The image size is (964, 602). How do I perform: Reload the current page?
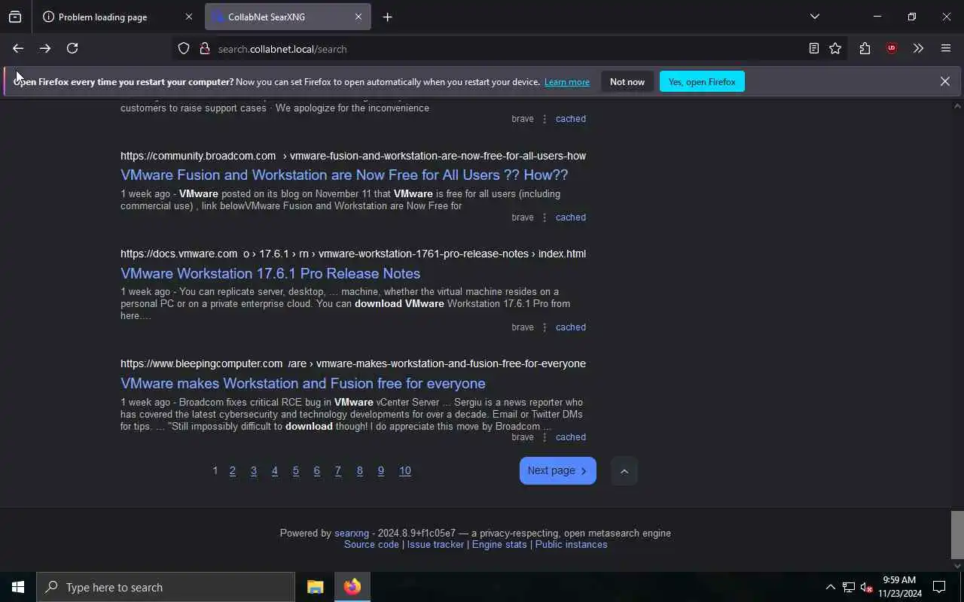pyautogui.click(x=72, y=48)
